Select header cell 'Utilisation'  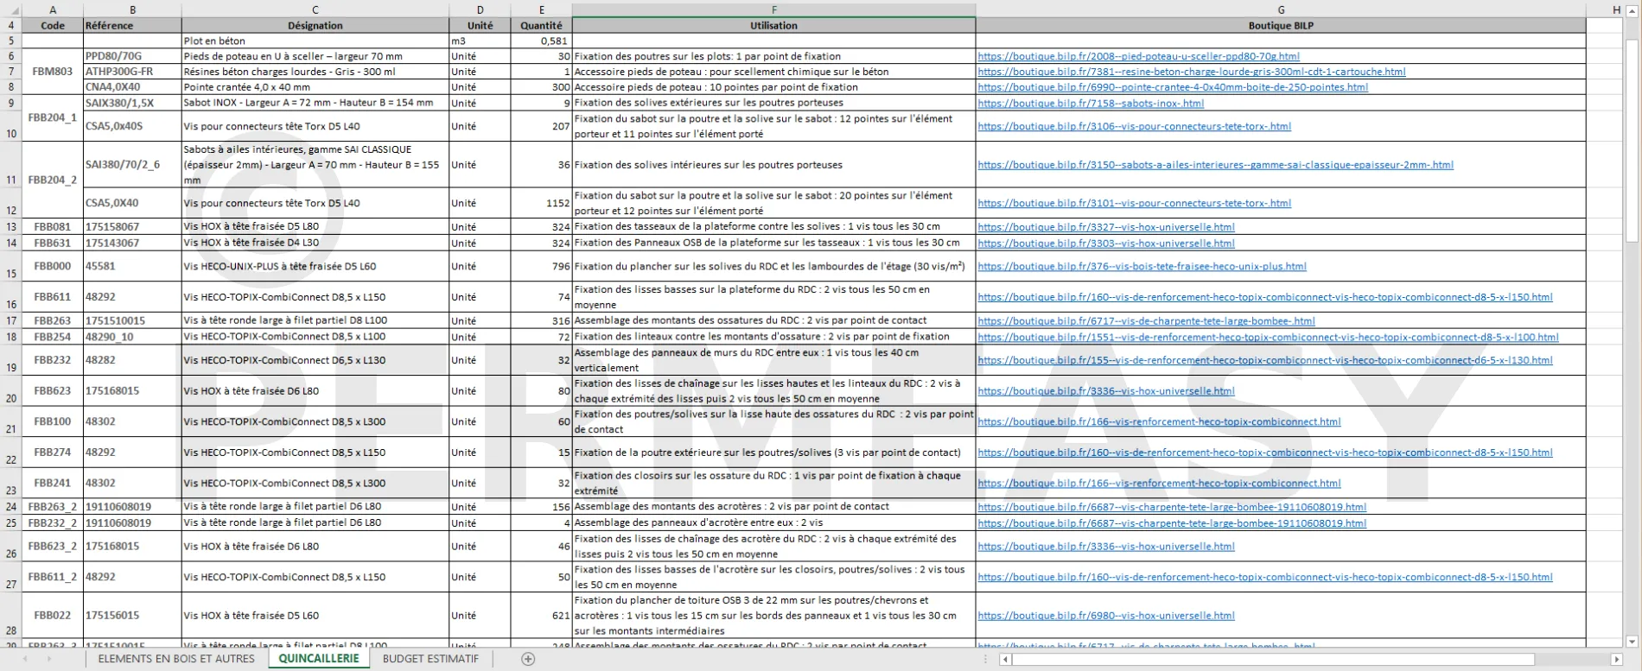point(773,26)
